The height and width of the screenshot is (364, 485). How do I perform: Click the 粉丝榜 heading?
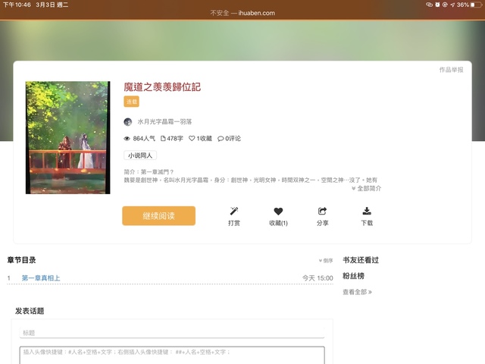[354, 276]
